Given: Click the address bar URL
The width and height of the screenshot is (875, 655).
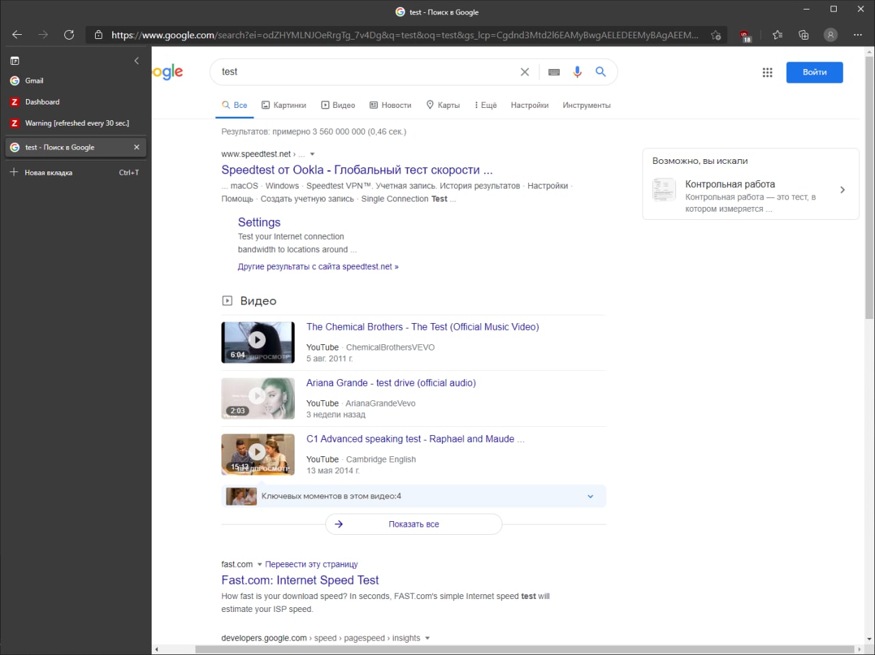Looking at the screenshot, I should 405,35.
